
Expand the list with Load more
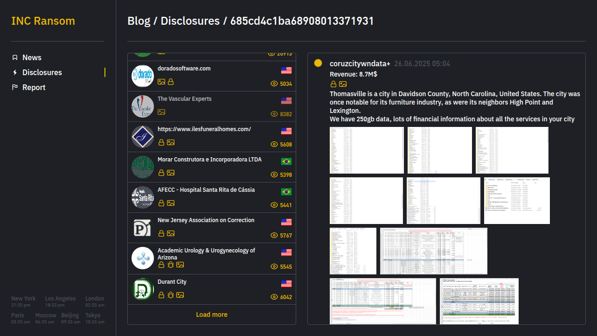pyautogui.click(x=212, y=315)
